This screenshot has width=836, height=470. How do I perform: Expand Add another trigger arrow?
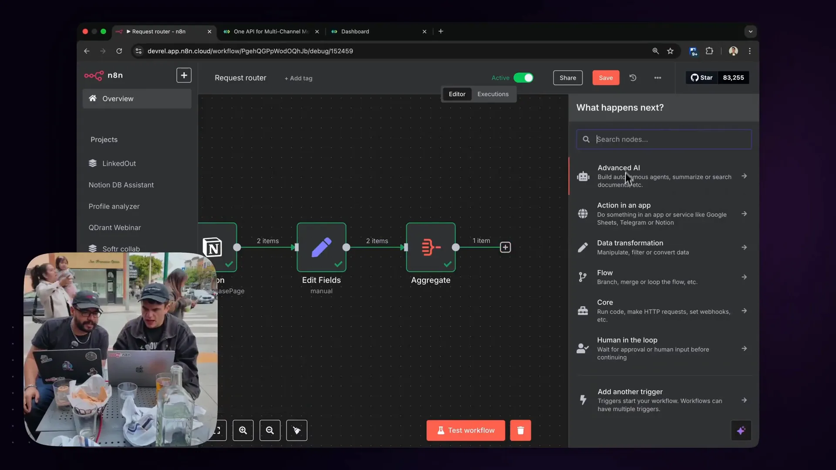point(744,400)
